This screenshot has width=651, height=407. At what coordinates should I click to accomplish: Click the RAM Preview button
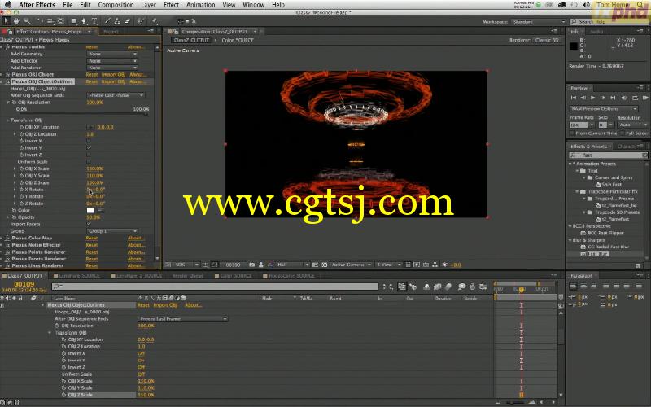[645, 98]
